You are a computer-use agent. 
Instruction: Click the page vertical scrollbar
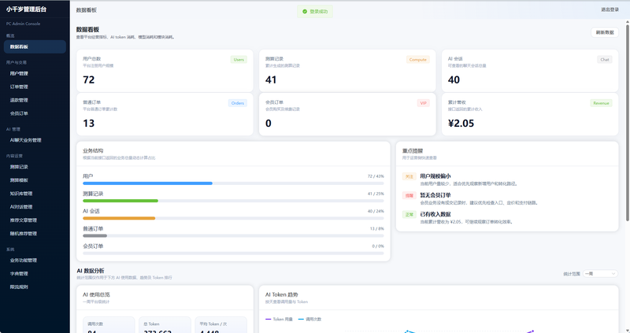coord(627,120)
